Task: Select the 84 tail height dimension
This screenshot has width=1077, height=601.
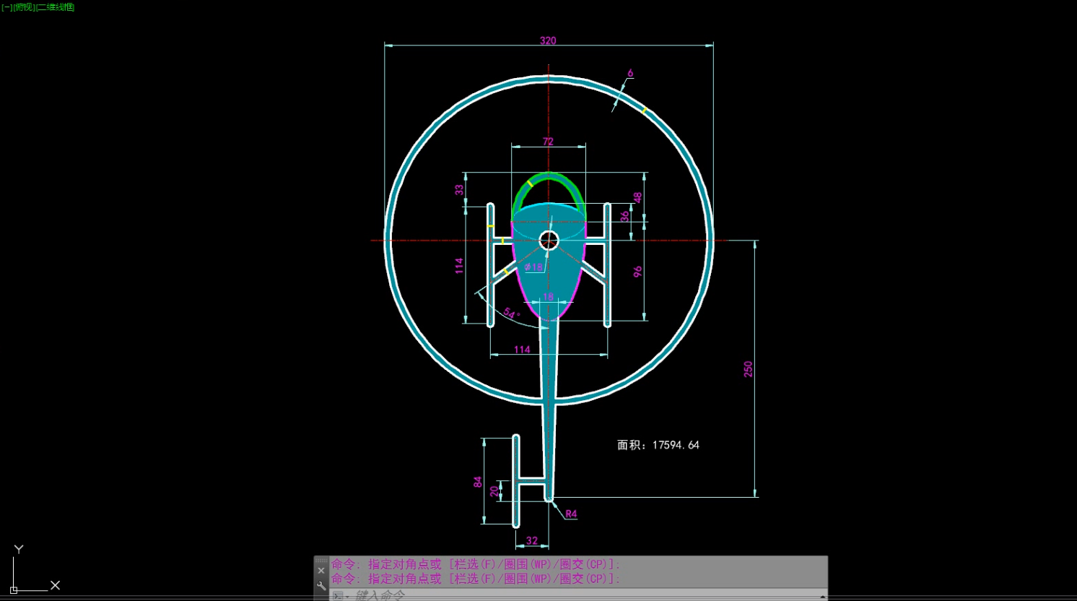Action: coord(477,482)
